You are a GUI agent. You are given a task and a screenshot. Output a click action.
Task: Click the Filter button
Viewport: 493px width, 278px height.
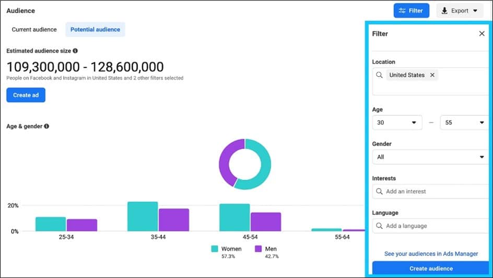pyautogui.click(x=411, y=10)
